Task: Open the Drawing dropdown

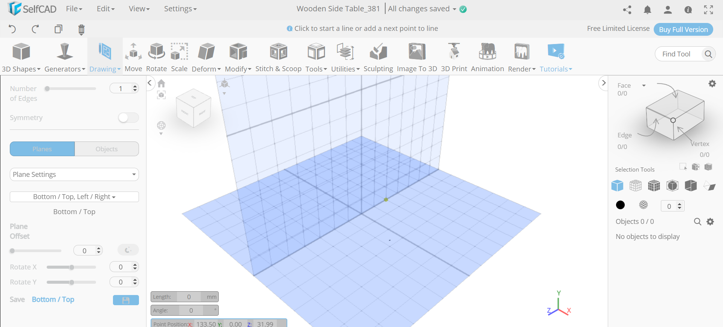Action: pos(105,57)
